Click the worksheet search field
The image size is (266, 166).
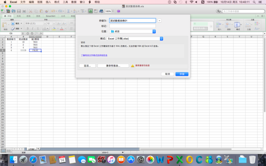point(243,11)
